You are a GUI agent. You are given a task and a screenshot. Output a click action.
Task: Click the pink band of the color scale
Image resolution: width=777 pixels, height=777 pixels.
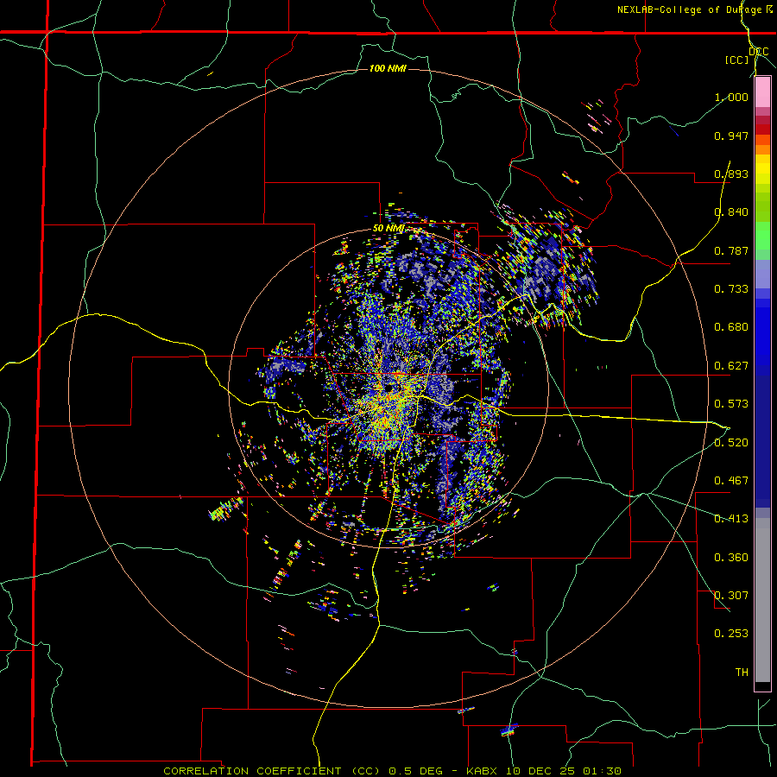point(762,92)
